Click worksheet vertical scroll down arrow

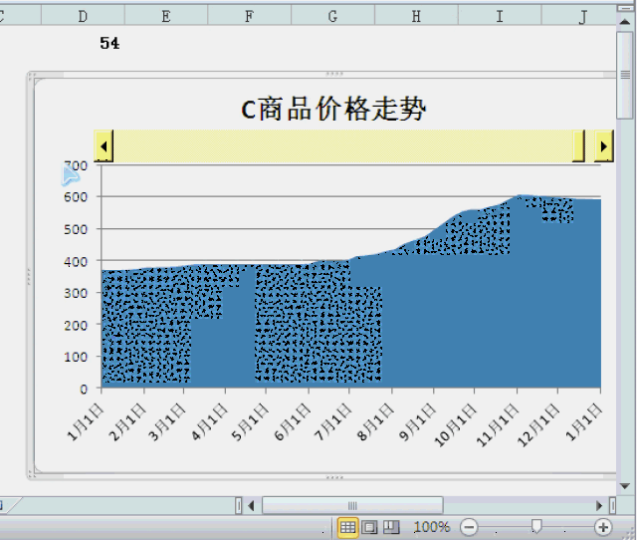(x=625, y=486)
